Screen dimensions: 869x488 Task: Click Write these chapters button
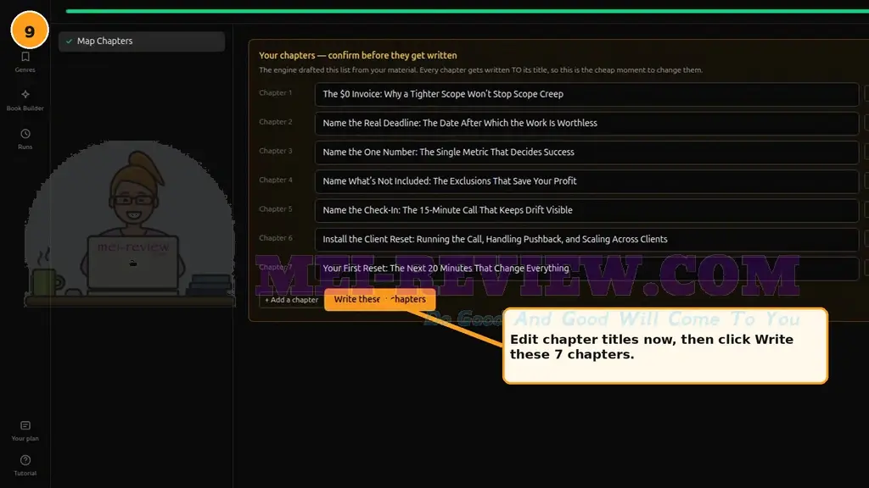(x=379, y=299)
